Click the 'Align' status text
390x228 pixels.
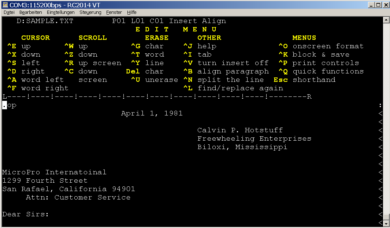(214, 21)
